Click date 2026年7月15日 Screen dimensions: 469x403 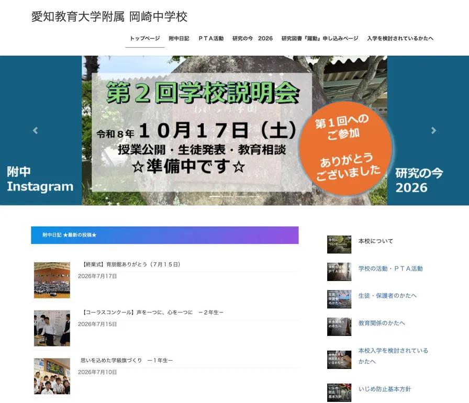point(97,324)
